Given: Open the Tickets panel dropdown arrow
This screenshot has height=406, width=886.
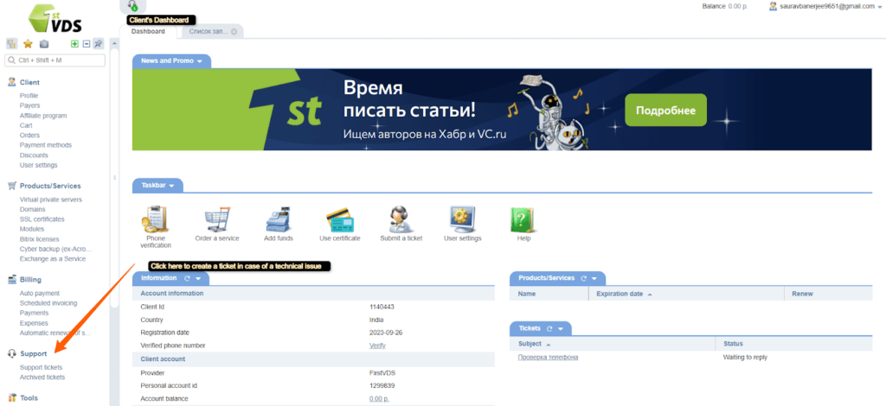Looking at the screenshot, I should tap(561, 328).
